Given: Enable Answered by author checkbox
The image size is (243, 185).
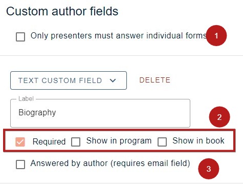Looking at the screenshot, I should 20,165.
